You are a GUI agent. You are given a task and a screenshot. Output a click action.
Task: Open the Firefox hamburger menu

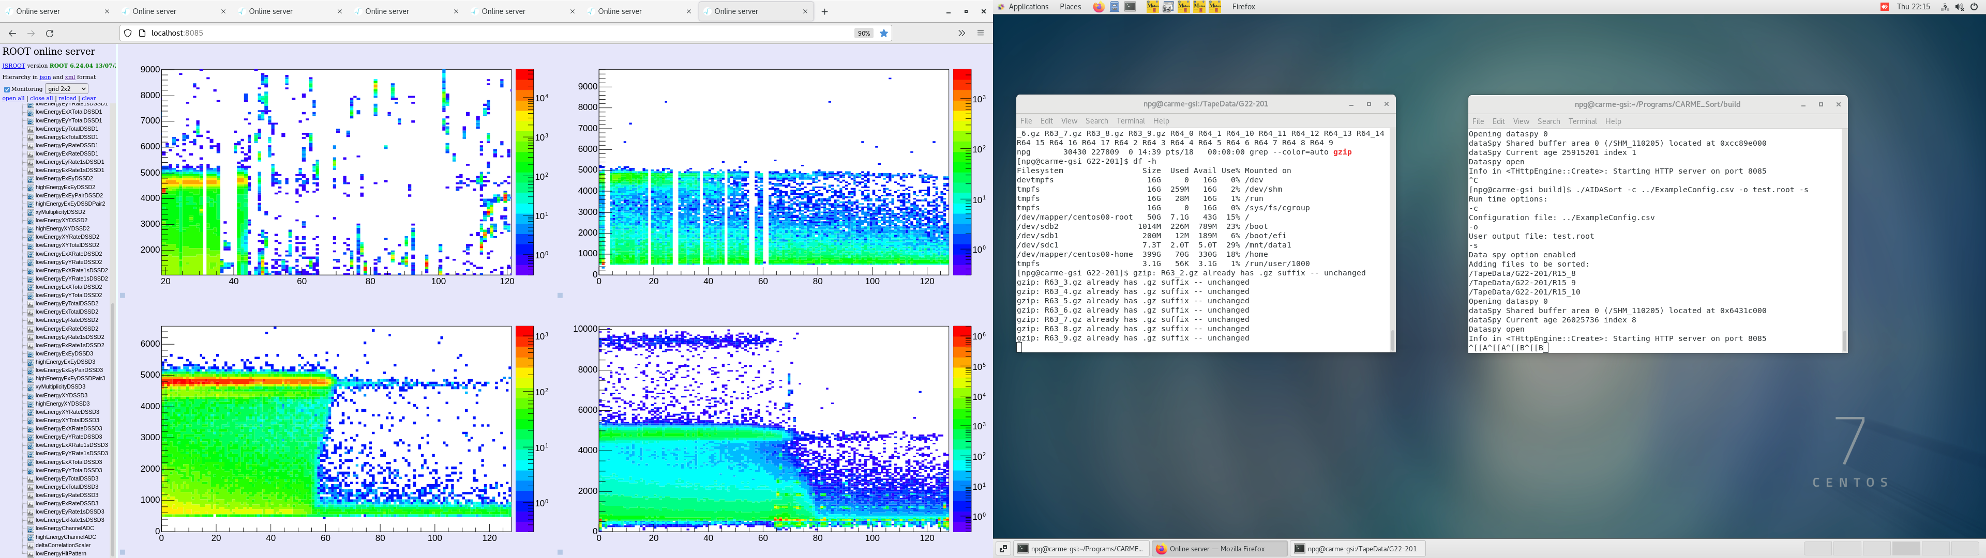click(981, 33)
